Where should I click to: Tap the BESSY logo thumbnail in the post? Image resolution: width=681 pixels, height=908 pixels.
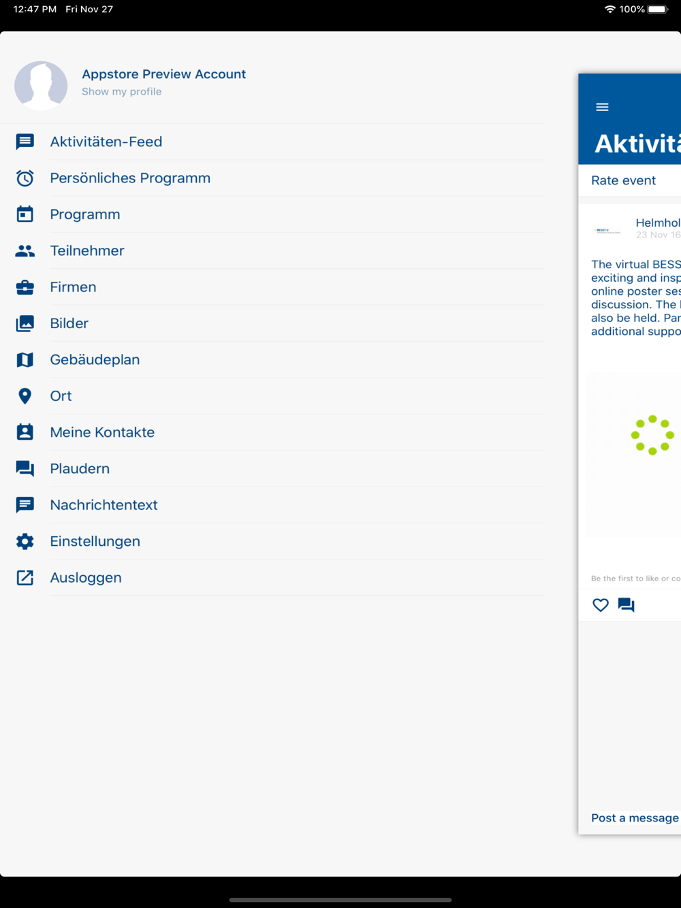click(607, 231)
